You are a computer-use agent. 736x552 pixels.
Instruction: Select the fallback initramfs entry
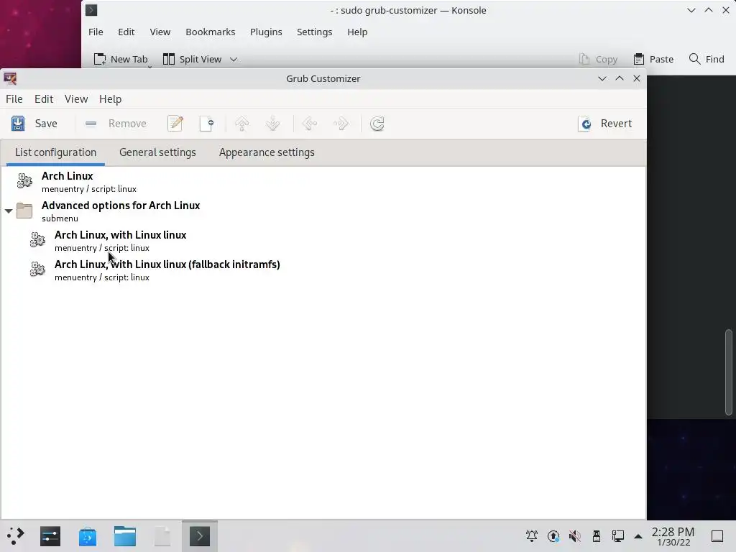323,270
